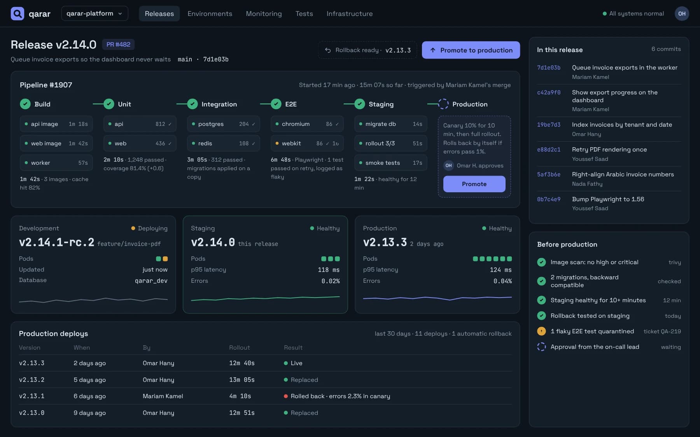
Task: Click the v2.13.2 deploy row version
Action: 31,380
